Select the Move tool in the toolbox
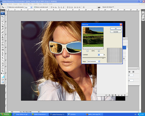The image size is (145, 116). coord(3,16)
